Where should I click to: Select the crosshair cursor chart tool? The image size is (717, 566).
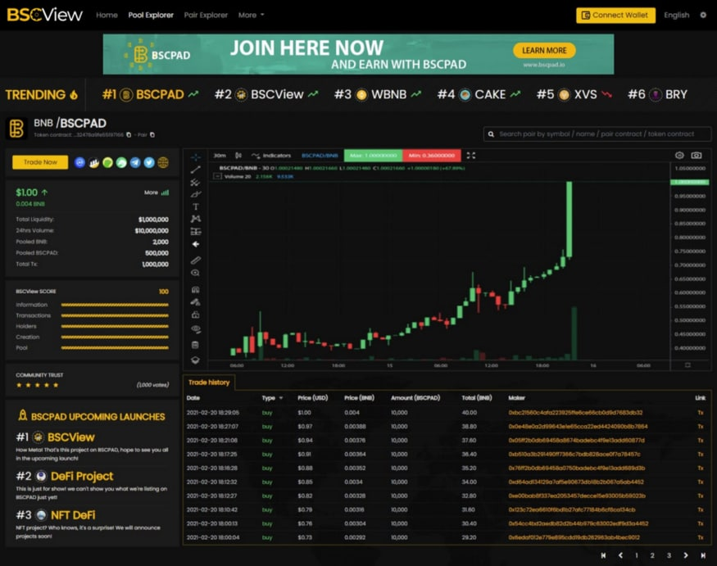(x=196, y=157)
